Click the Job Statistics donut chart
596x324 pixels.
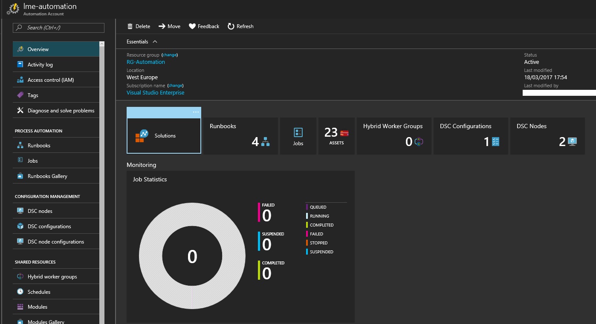pyautogui.click(x=192, y=256)
